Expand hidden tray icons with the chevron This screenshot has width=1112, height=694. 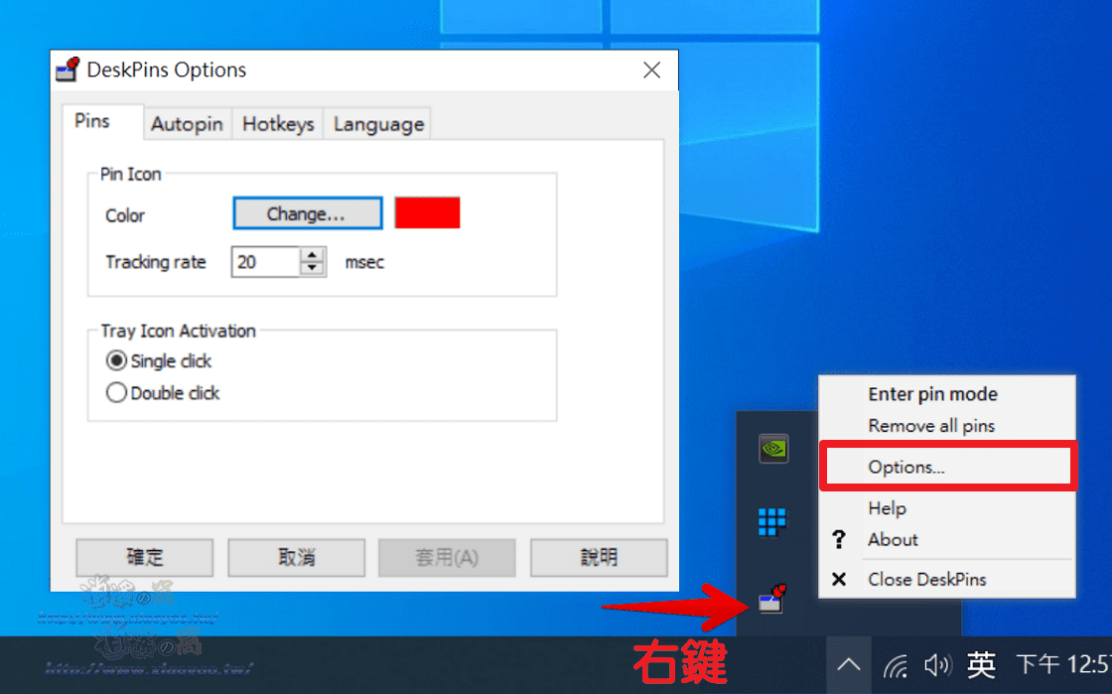pos(848,666)
